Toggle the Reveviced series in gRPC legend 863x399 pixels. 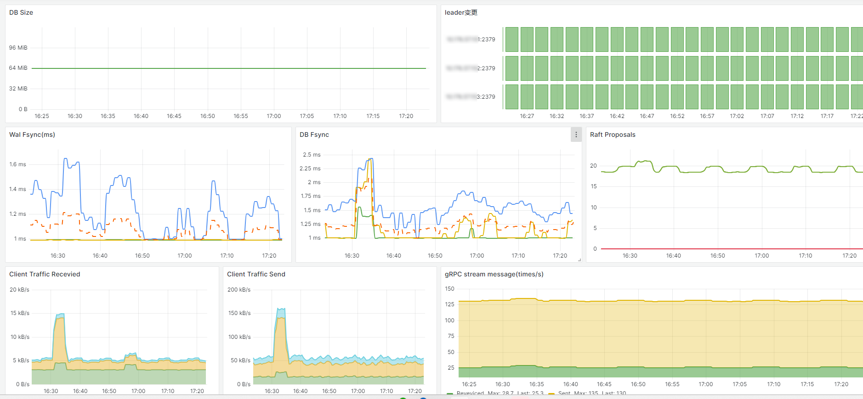point(470,393)
